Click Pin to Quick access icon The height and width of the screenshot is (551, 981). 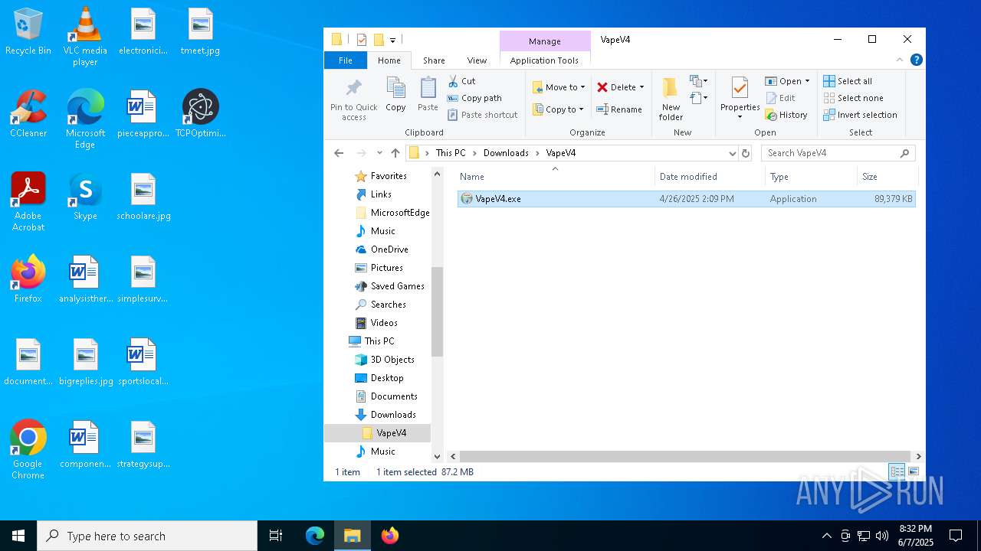pos(353,99)
